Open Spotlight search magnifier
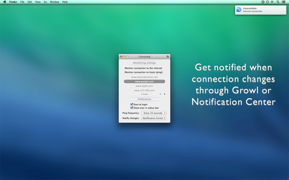The width and height of the screenshot is (289, 180). (x=278, y=2)
